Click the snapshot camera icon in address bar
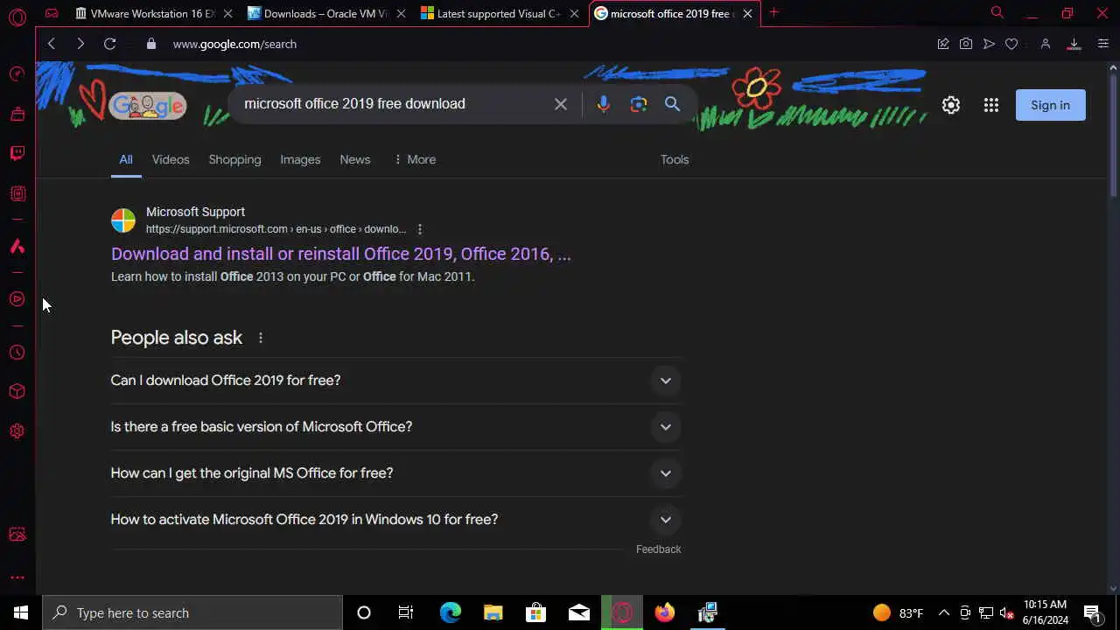The height and width of the screenshot is (630, 1120). point(966,44)
